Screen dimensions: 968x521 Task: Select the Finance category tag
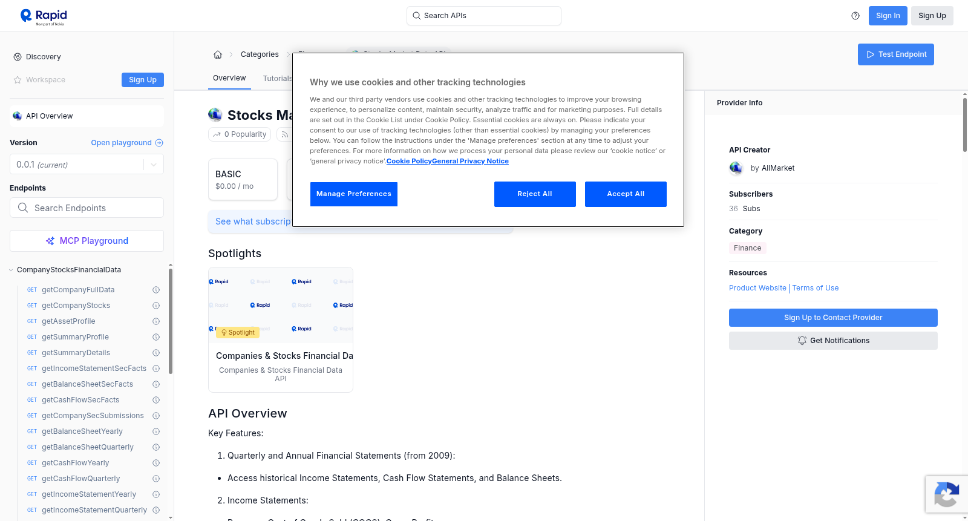pos(748,248)
